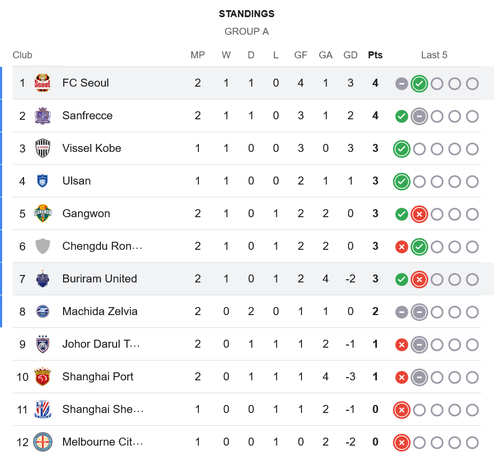
Task: Click Machida Zelvia's highlighted draw indicator
Action: coord(419,312)
